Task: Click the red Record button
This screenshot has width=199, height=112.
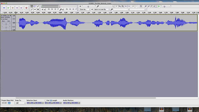Action: pos(26,8)
